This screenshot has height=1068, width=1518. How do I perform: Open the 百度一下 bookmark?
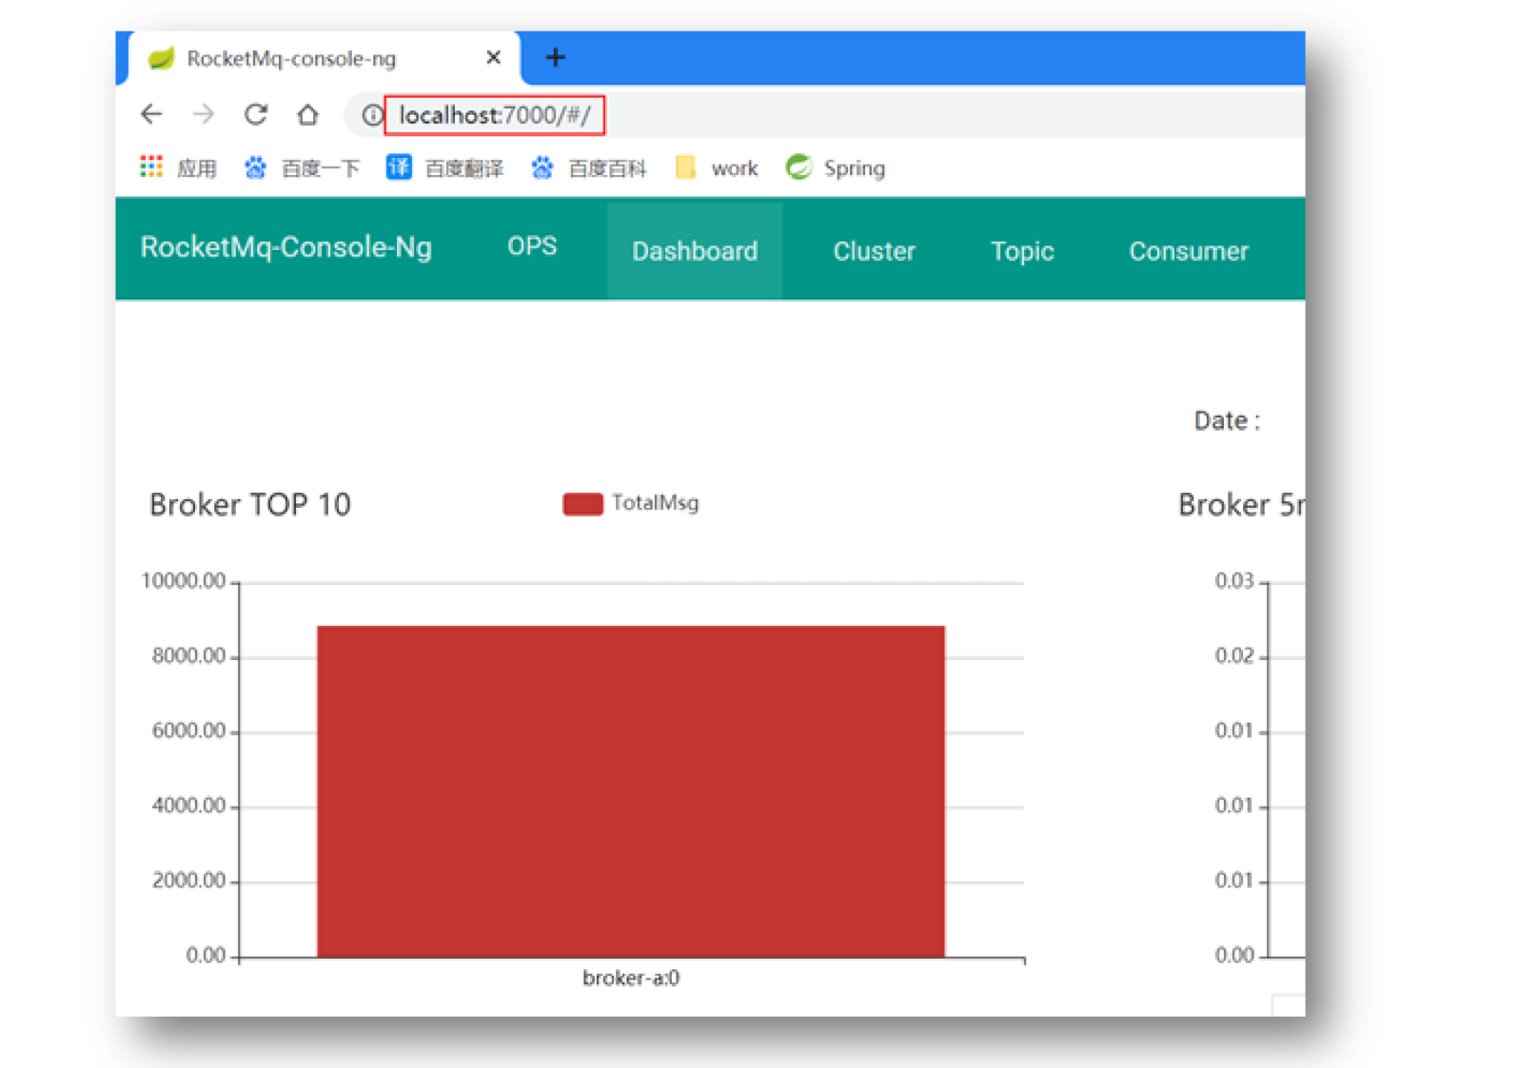click(302, 168)
